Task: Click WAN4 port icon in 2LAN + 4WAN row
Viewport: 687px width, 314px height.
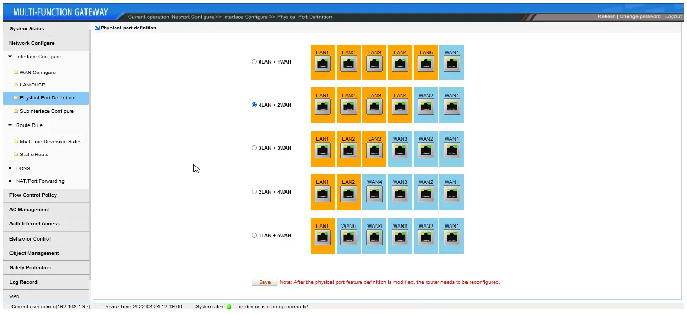Action: (x=374, y=194)
